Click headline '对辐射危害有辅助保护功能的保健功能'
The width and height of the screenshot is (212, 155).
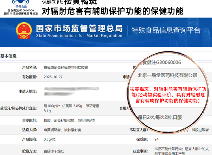(113, 11)
